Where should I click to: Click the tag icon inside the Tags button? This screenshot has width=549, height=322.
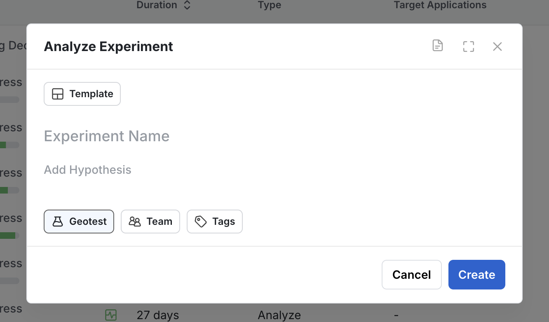click(x=201, y=222)
